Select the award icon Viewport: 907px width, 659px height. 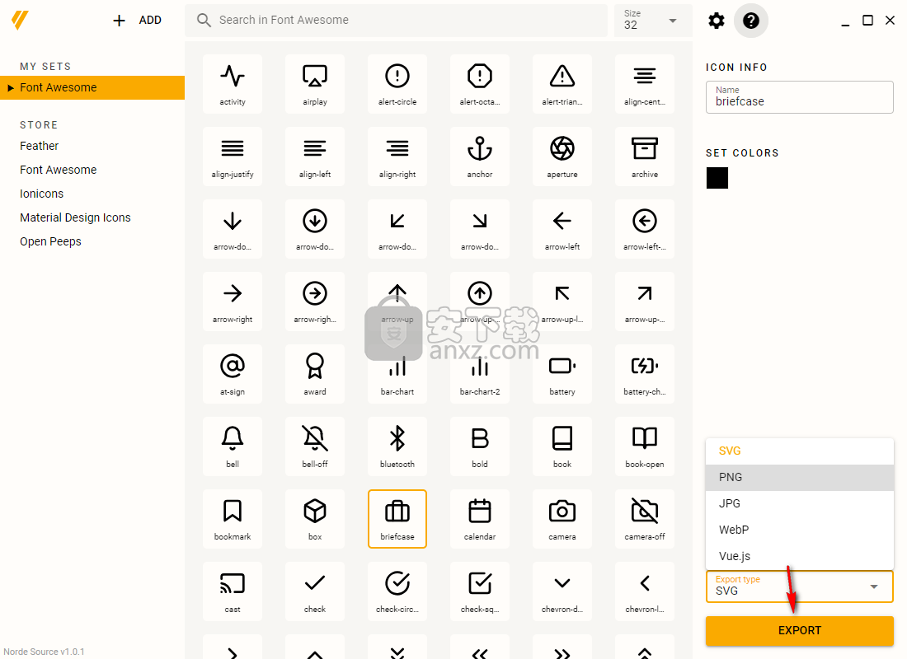pyautogui.click(x=315, y=374)
